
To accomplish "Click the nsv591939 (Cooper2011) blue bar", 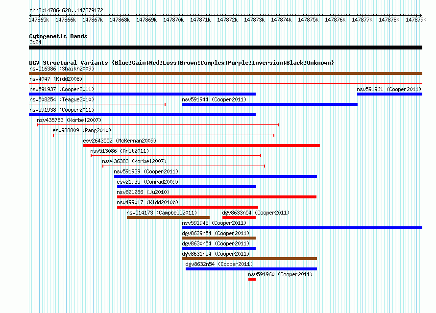I will point(216,176).
